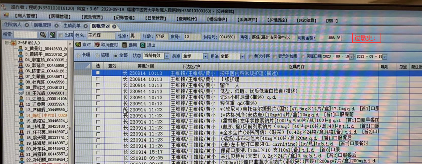The height and width of the screenshot is (164, 422).
Task: Click the ward folder icon of 3-6F (62人)
Action: [13, 42]
